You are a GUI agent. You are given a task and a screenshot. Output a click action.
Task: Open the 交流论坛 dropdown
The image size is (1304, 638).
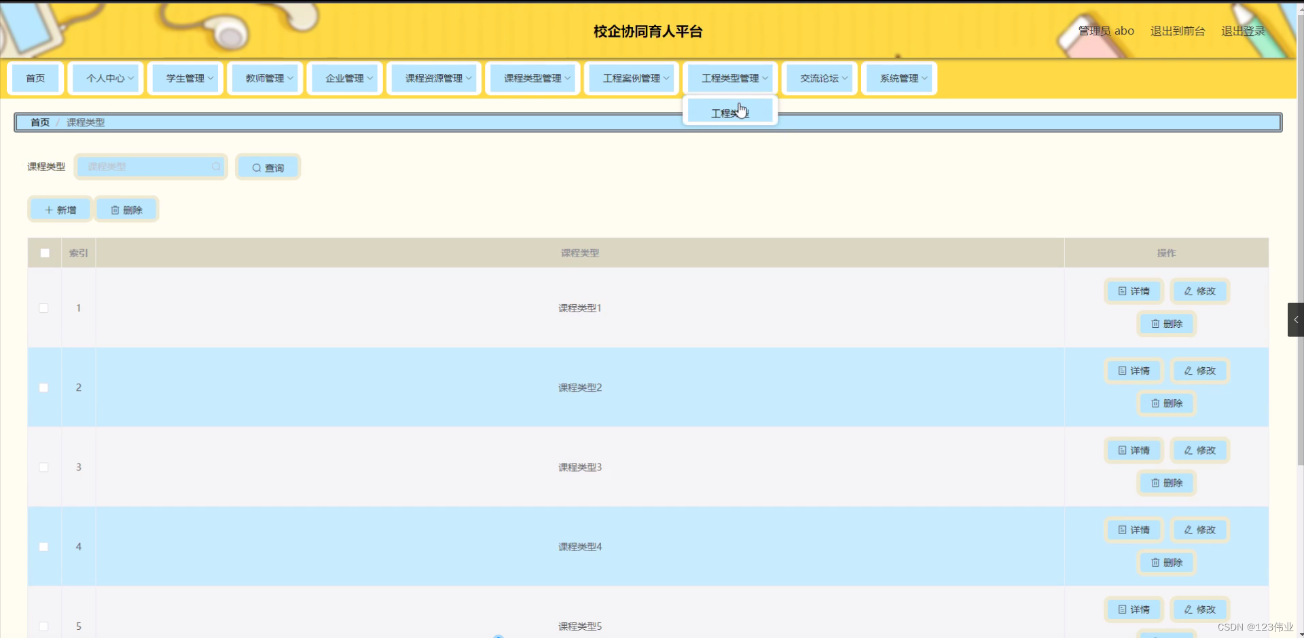coord(818,78)
